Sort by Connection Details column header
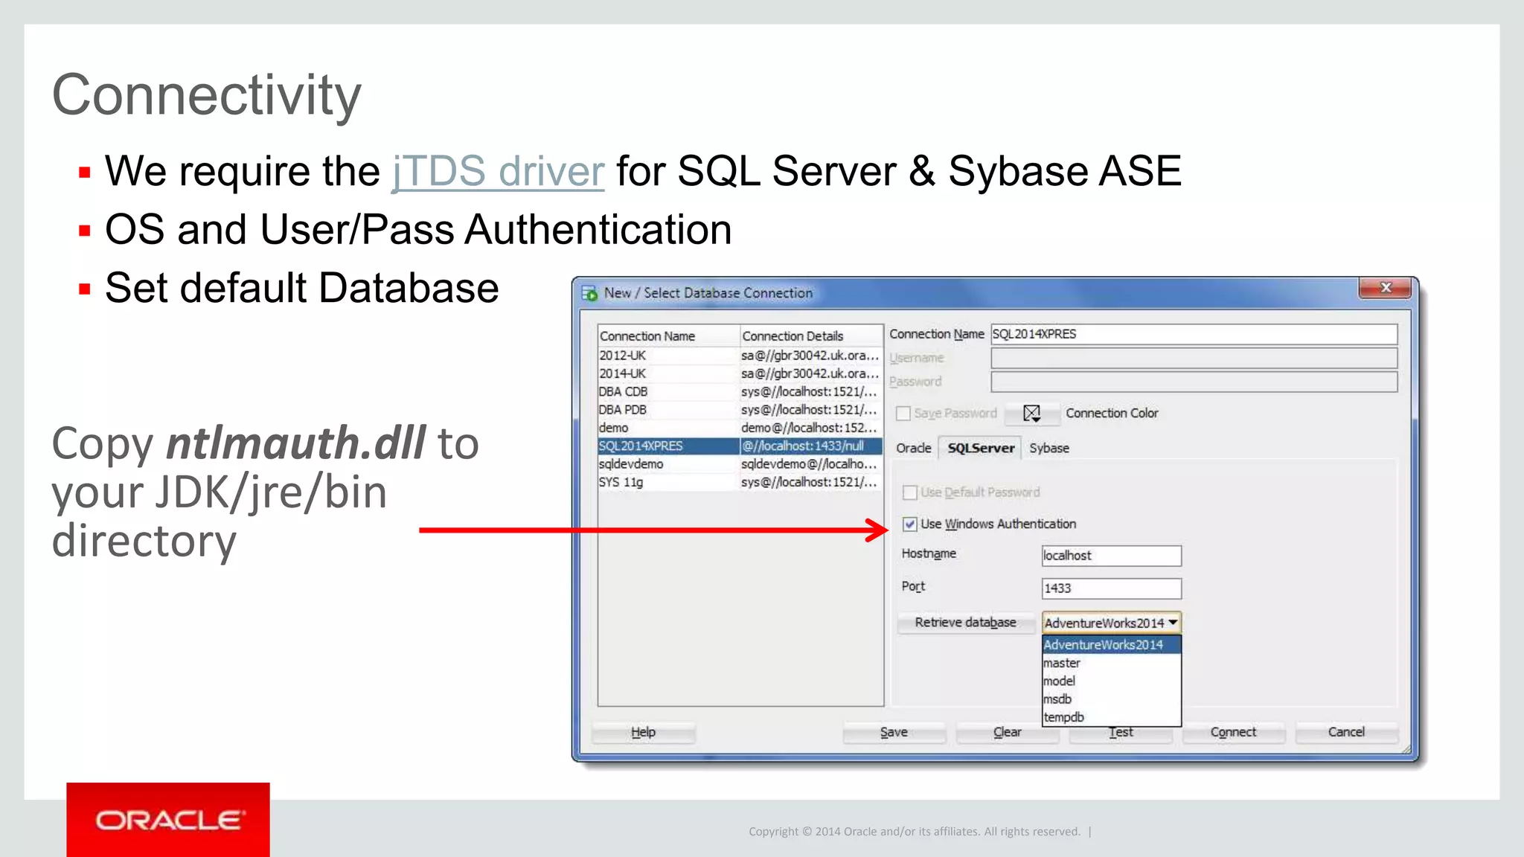 pyautogui.click(x=811, y=336)
